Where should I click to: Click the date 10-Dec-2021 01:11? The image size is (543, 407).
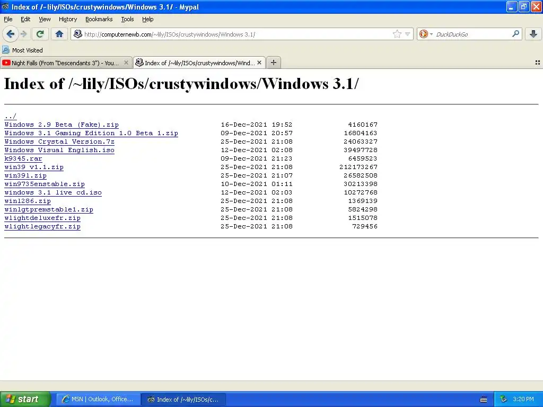click(257, 184)
